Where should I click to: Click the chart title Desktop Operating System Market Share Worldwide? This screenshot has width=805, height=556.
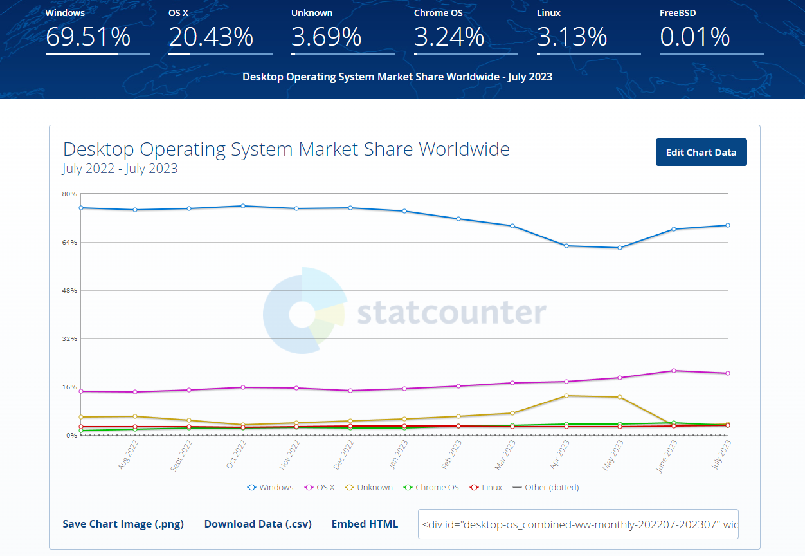click(x=286, y=149)
